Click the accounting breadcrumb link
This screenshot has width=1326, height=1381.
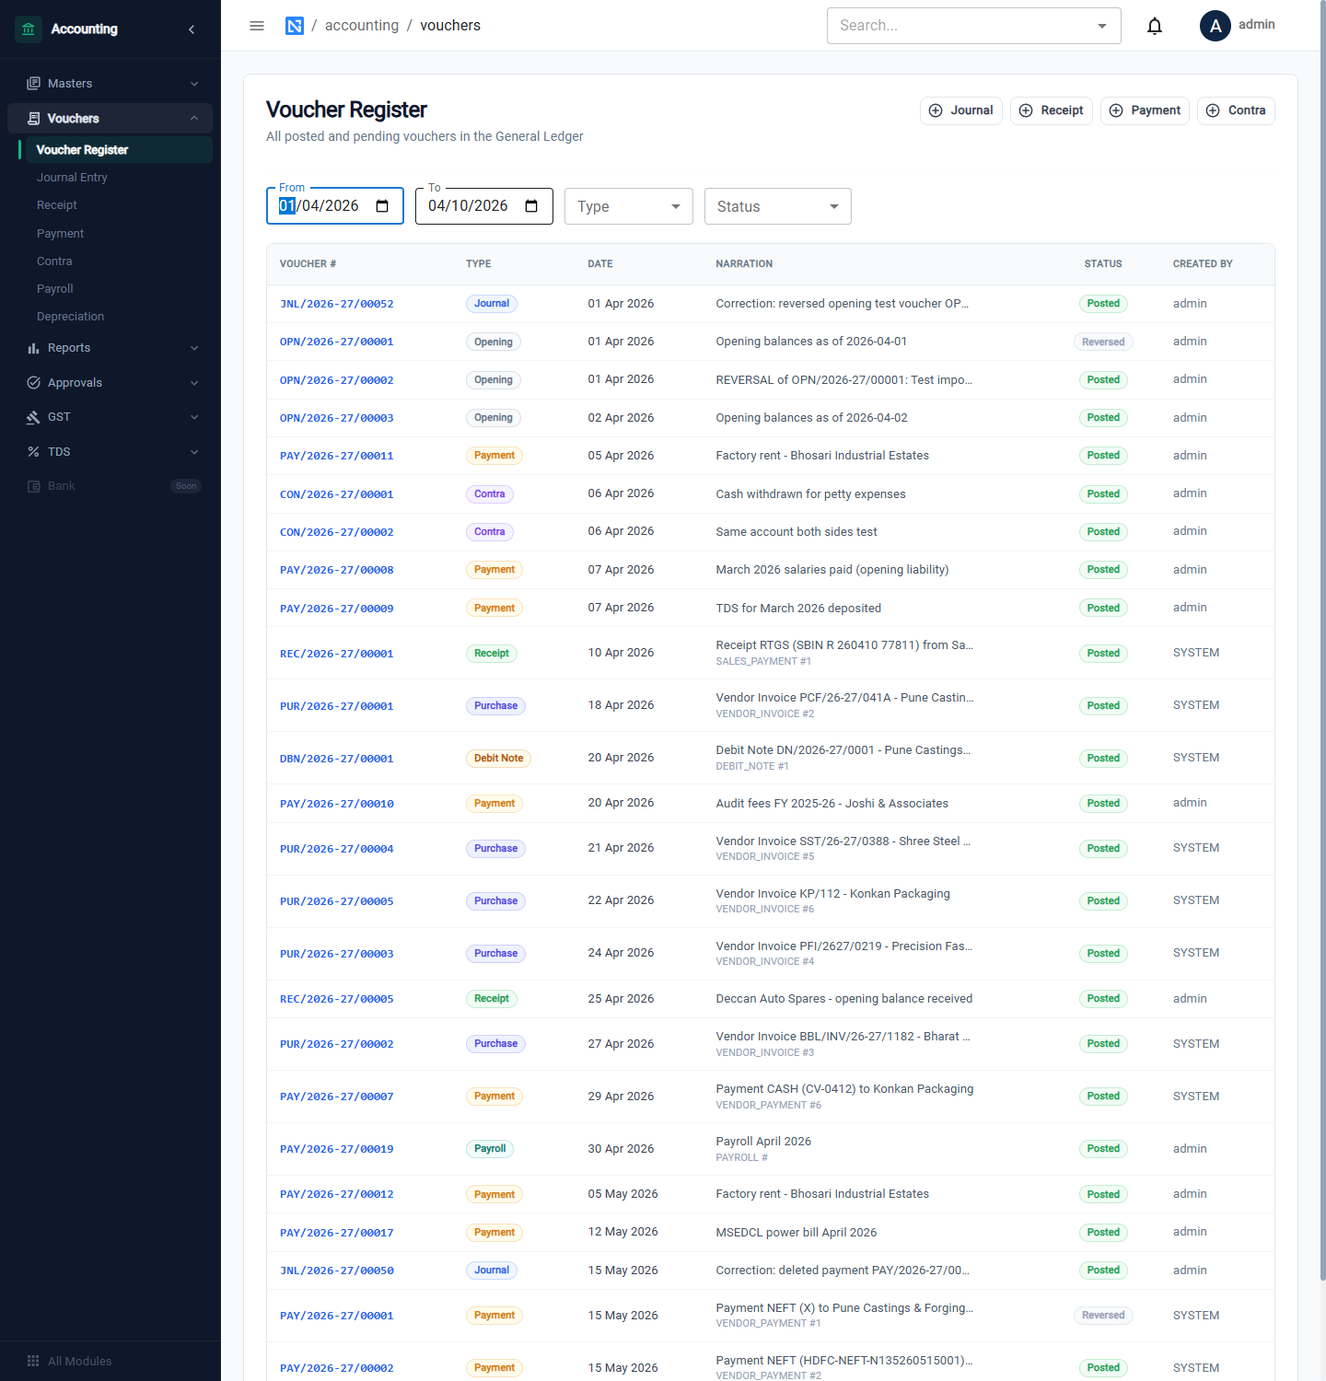click(x=362, y=26)
